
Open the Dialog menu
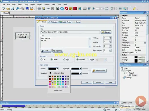pyautogui.click(x=26, y=4)
